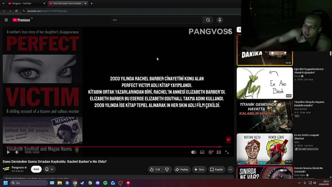
Task: Start voice search with the microphone
Action: [220, 20]
